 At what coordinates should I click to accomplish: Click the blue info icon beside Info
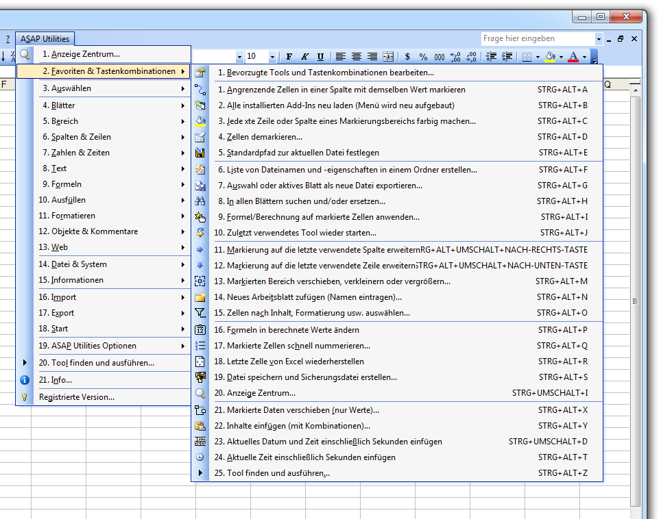click(x=25, y=380)
